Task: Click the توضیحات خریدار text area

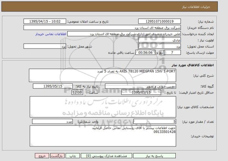Action: 103,136
